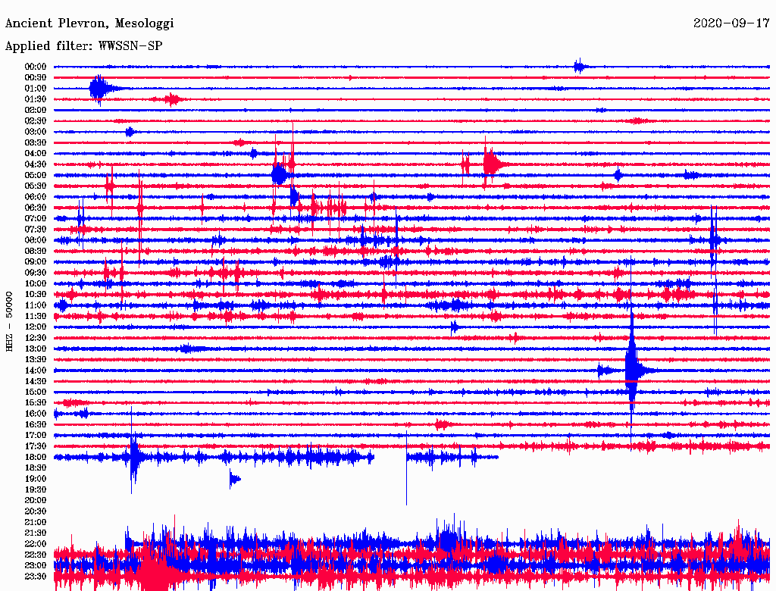This screenshot has width=776, height=591.
Task: Click the 10:30 time label
Action: 36,295
